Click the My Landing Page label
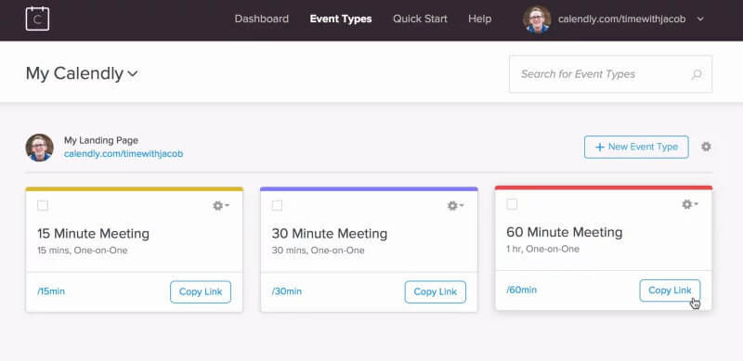Screen dimensions: 743x361 point(101,141)
